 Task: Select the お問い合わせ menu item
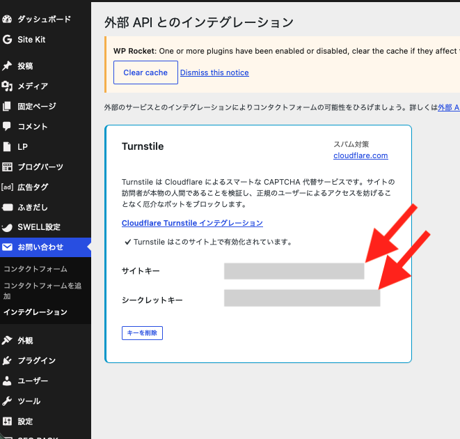[40, 247]
